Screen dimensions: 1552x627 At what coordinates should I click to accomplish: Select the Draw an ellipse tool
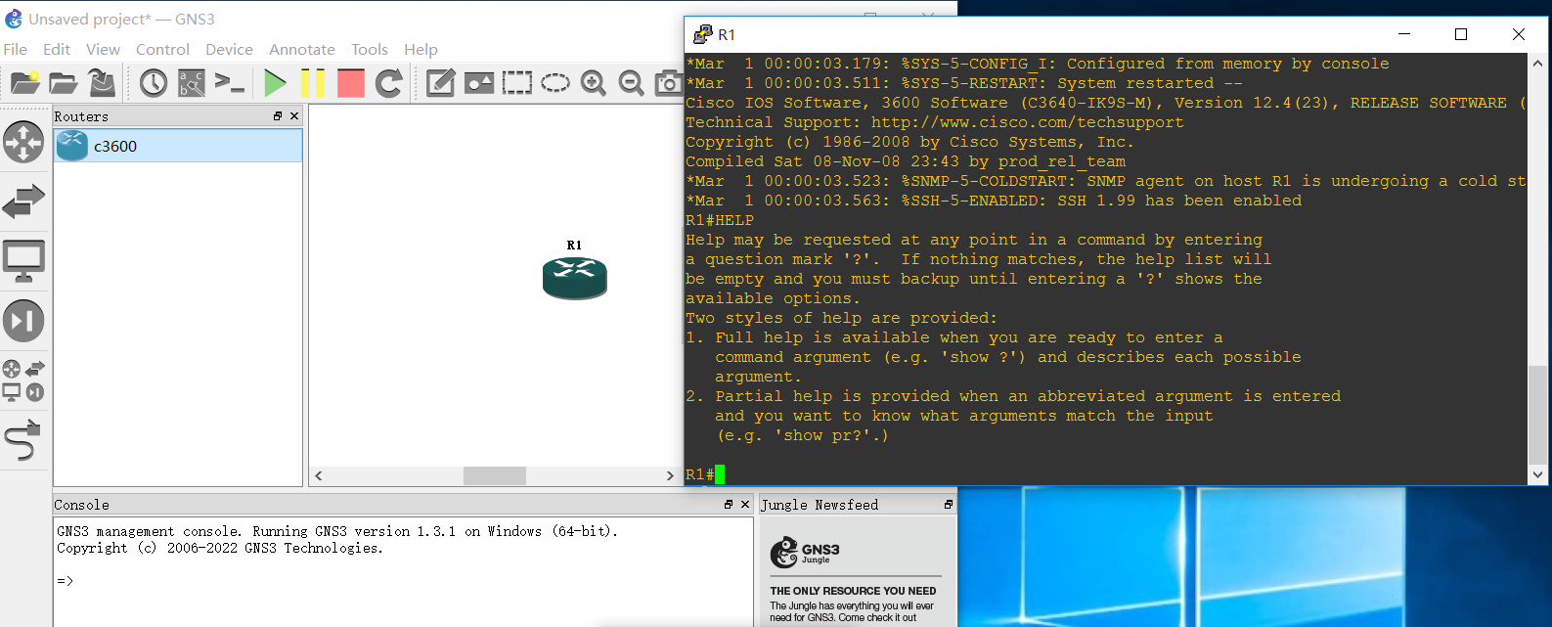(x=555, y=83)
